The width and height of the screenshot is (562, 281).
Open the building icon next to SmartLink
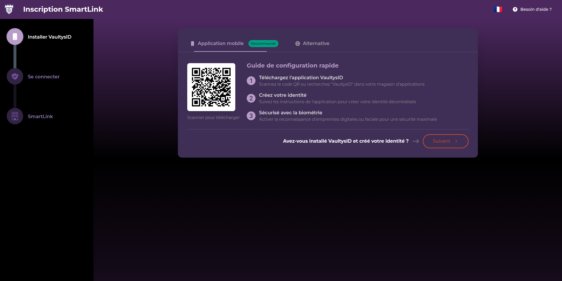click(15, 116)
